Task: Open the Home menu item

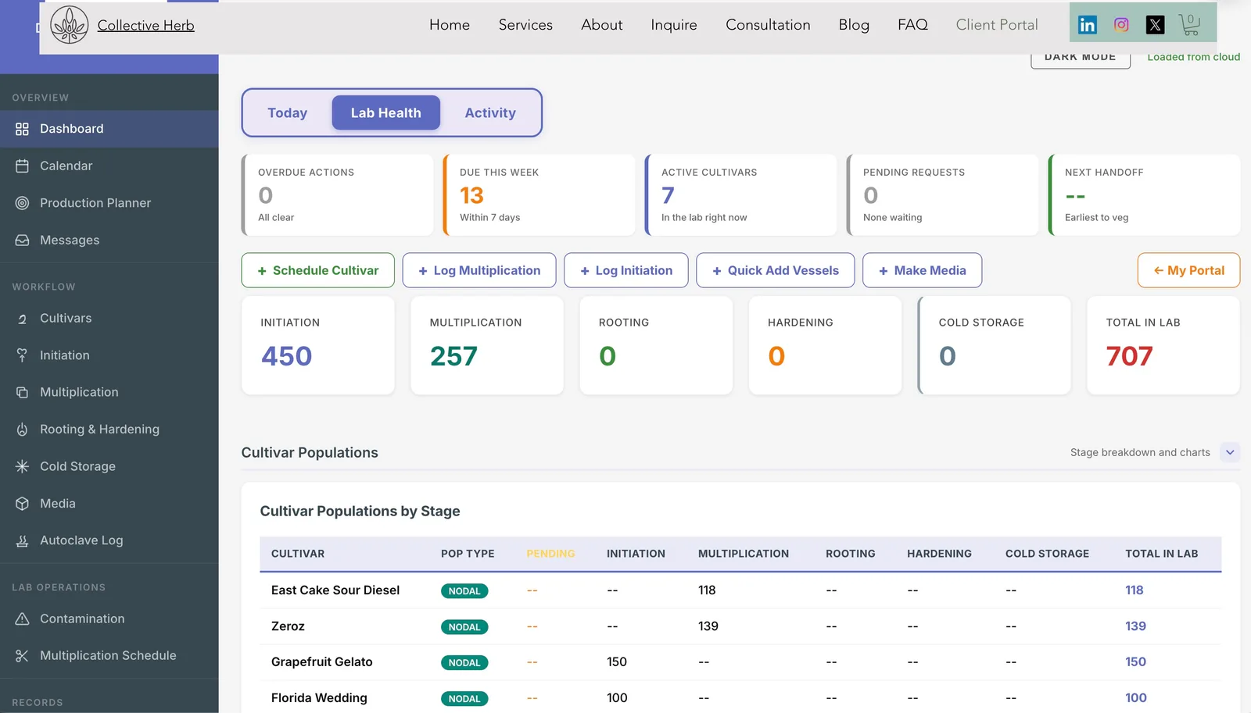Action: 450,25
